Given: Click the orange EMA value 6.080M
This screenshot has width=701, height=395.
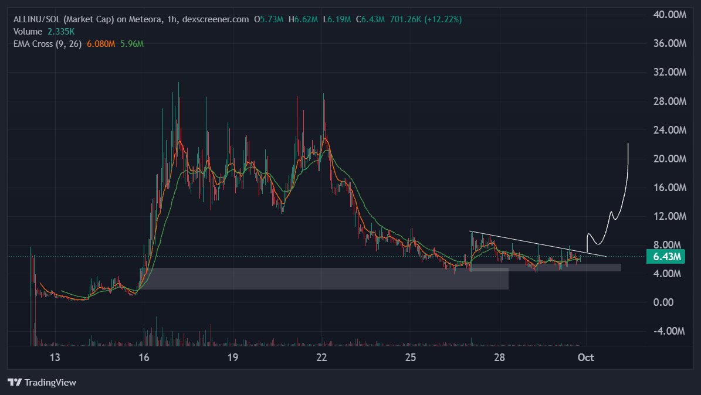Looking at the screenshot, I should click(100, 44).
